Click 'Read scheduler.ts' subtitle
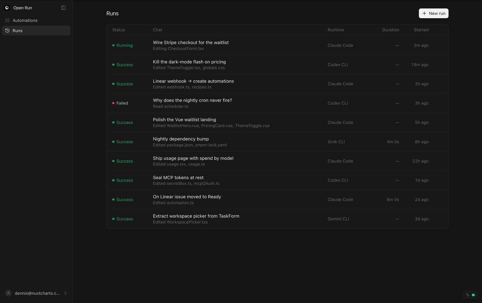The width and height of the screenshot is (482, 303). pos(171,106)
